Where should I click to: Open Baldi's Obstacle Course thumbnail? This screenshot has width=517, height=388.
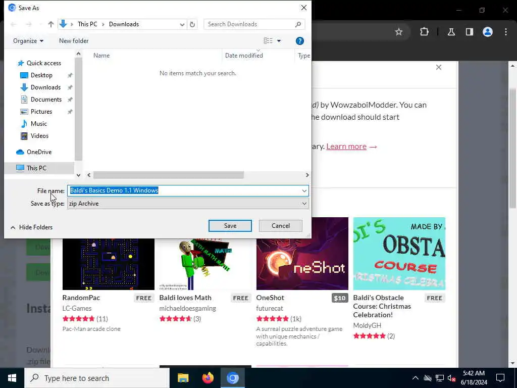coord(399,254)
